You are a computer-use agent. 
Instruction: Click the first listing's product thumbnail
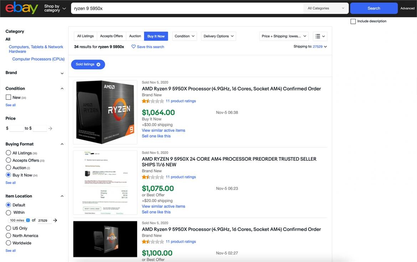click(105, 112)
